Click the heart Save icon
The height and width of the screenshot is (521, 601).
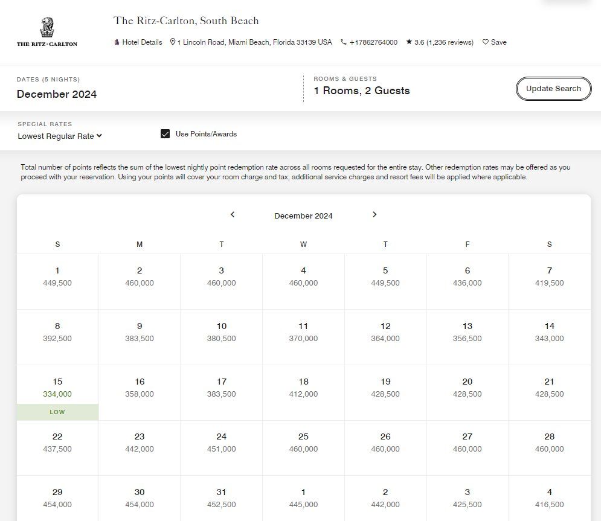click(x=485, y=42)
